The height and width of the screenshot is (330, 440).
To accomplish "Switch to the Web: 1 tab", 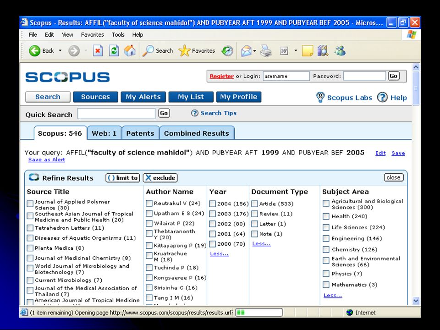I will 104,133.
